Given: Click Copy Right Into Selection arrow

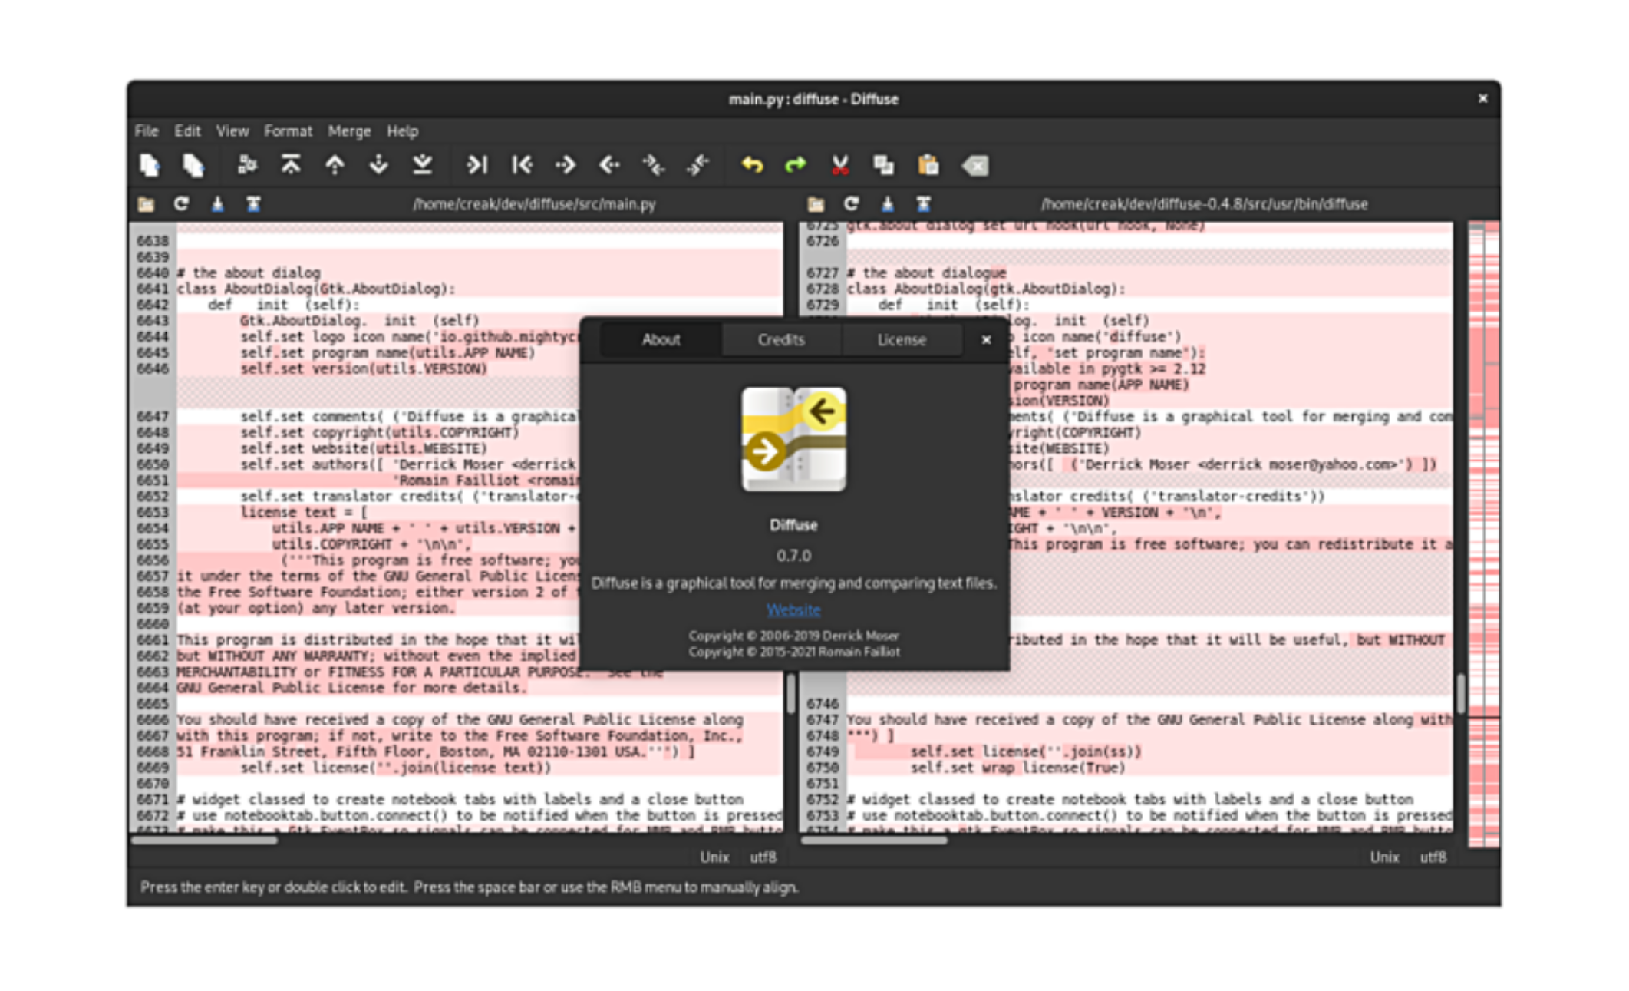Looking at the screenshot, I should pos(609,165).
